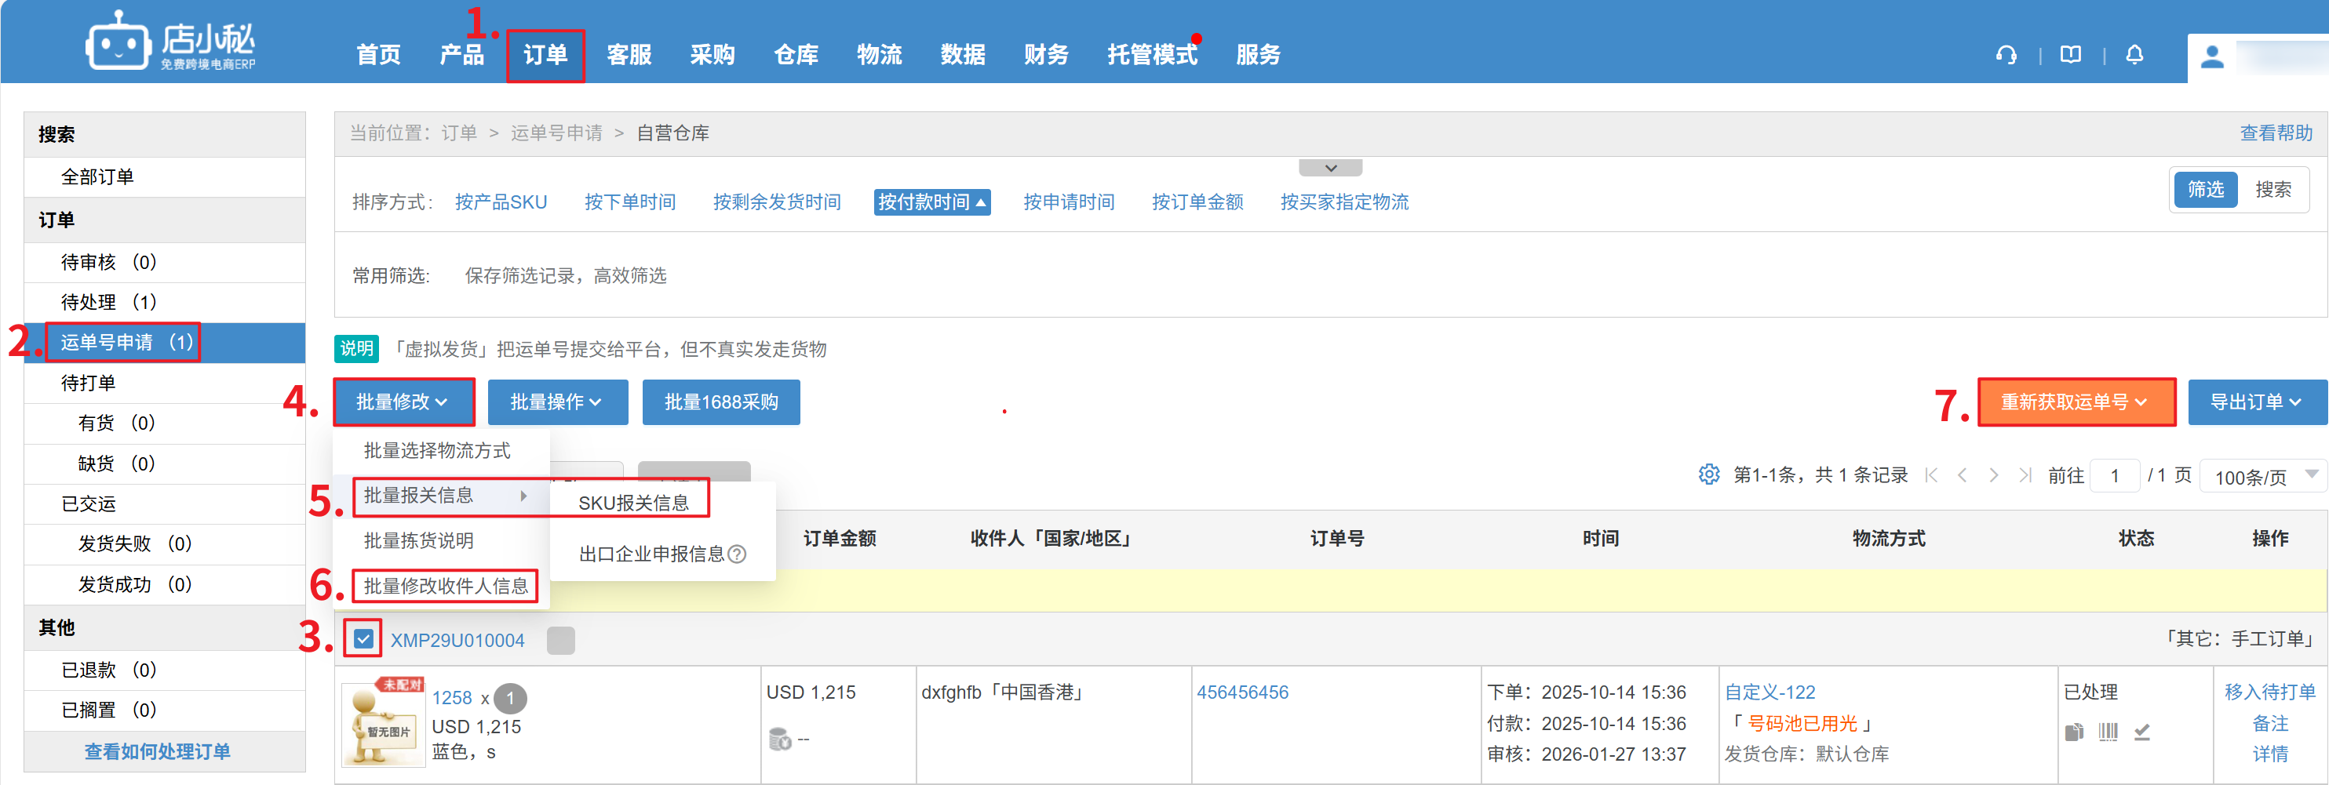Click the list settings gear icon
This screenshot has width=2329, height=785.
click(x=1708, y=474)
